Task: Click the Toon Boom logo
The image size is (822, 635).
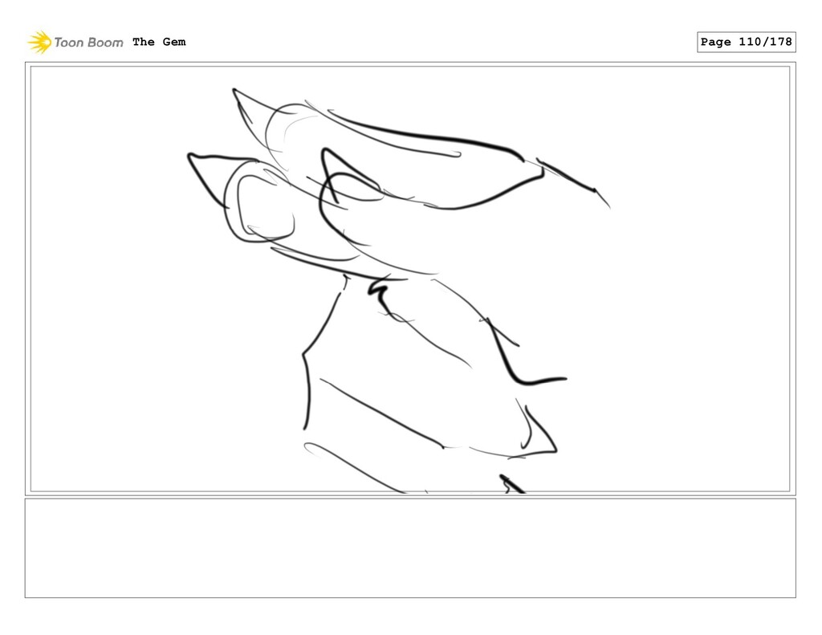Action: click(75, 42)
